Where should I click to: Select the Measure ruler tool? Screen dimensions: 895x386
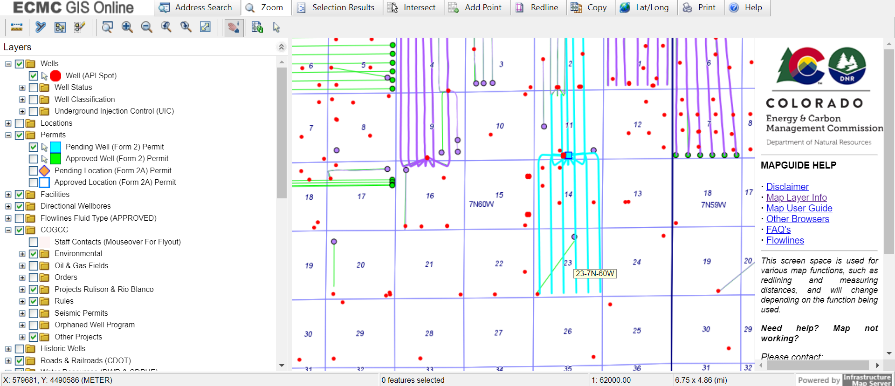(x=17, y=27)
